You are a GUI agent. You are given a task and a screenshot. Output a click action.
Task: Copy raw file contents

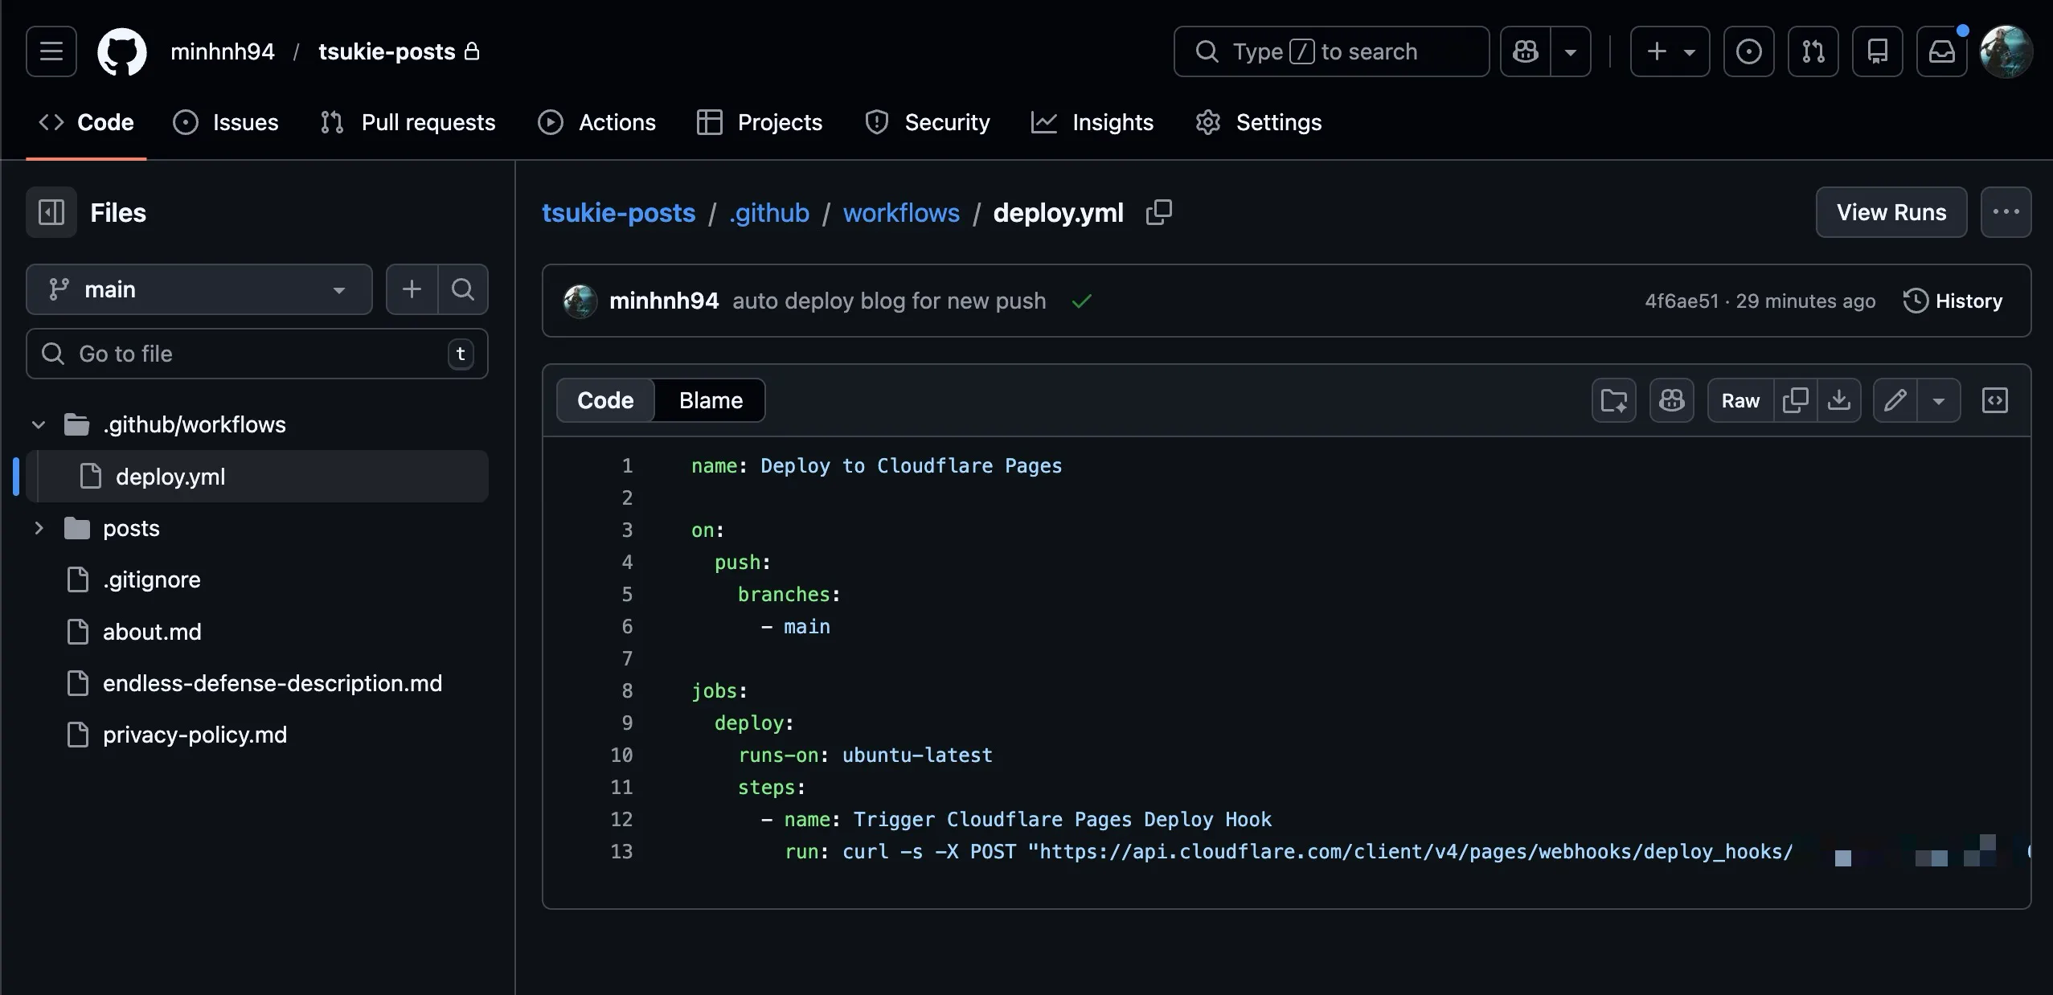(1797, 399)
